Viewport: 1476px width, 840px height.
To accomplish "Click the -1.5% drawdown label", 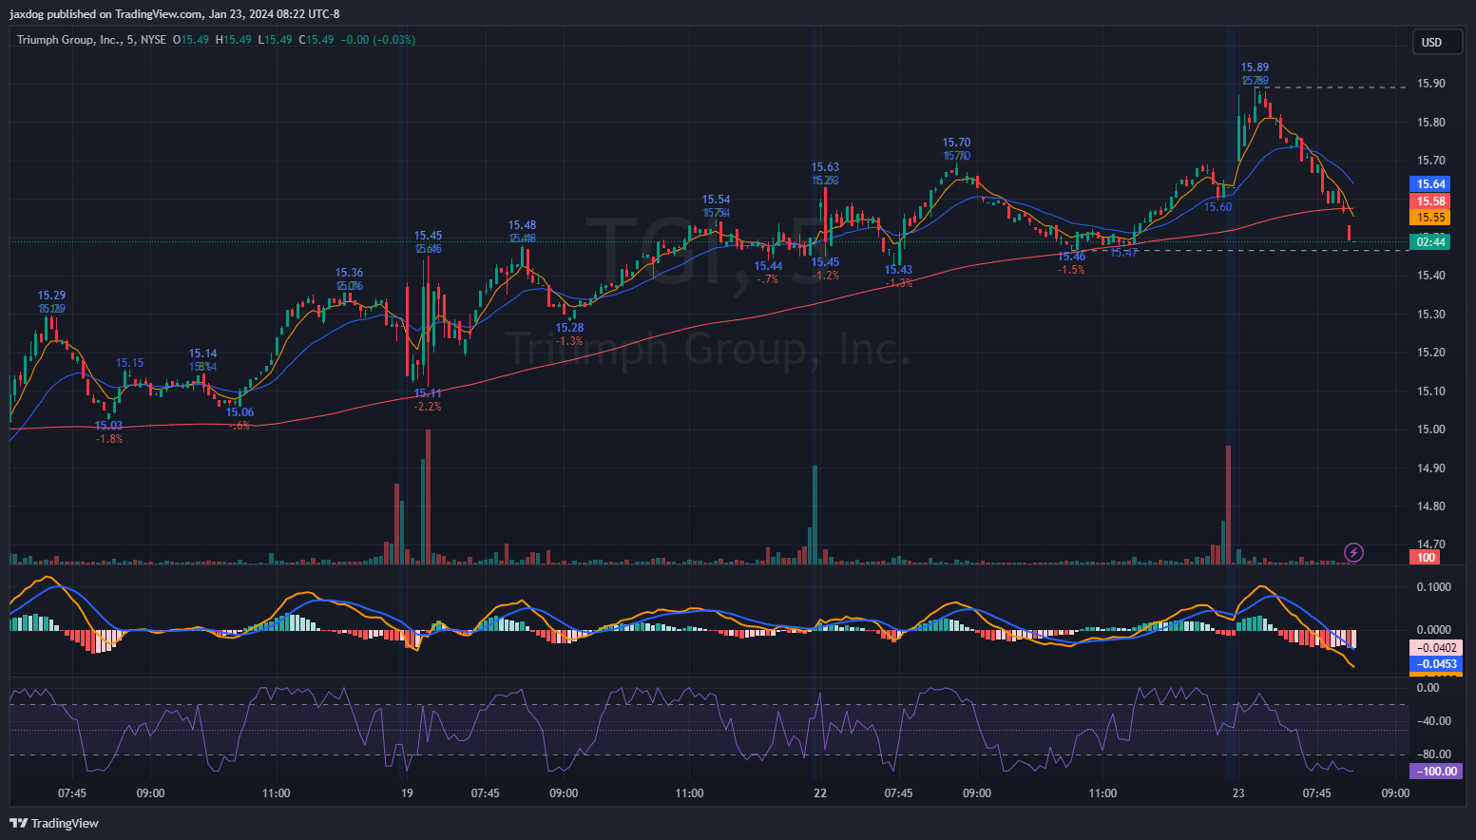I will (1071, 270).
